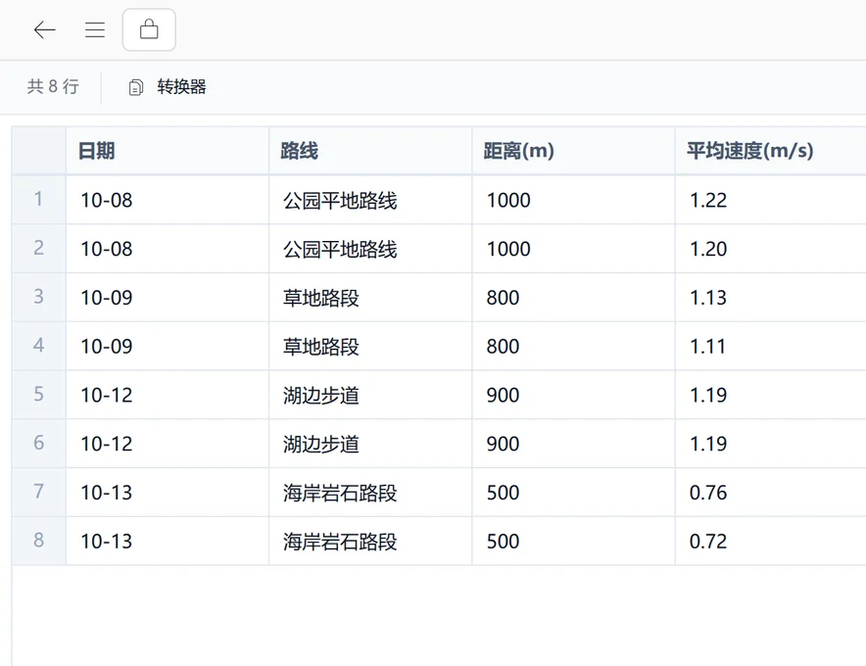Screen dimensions: 866x666
Task: Click 草地路段 in row 4
Action: tap(321, 347)
